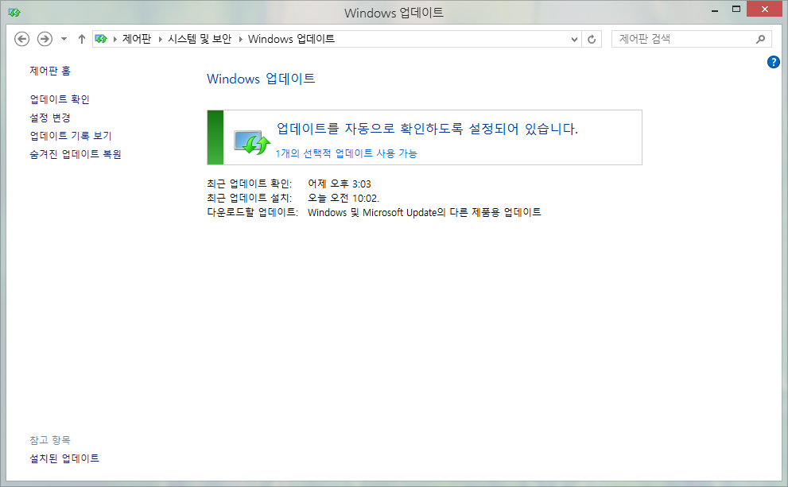Image resolution: width=788 pixels, height=487 pixels.
Task: Close the Windows 업데이트 window
Action: [764, 9]
